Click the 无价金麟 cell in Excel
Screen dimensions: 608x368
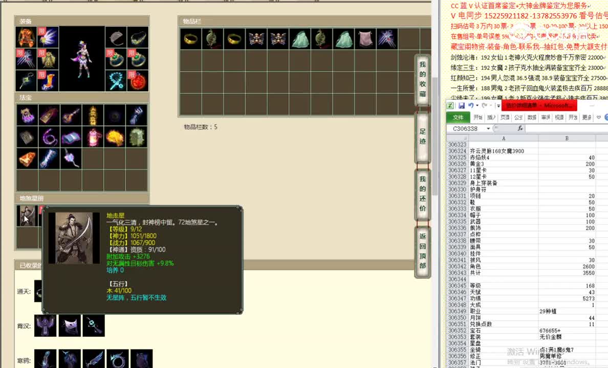(x=567, y=337)
